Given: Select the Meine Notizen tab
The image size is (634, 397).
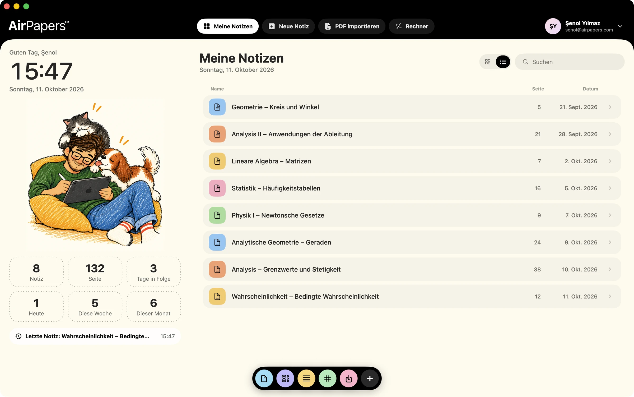Looking at the screenshot, I should point(228,26).
